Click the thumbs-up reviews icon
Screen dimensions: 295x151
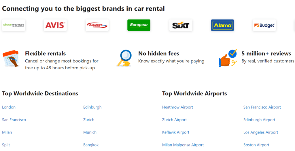point(228,58)
